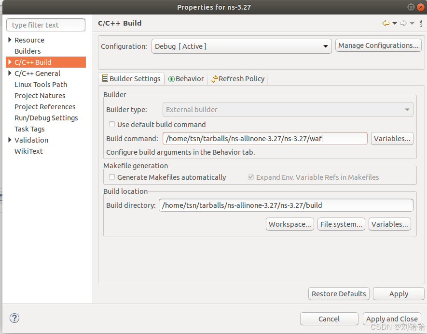This screenshot has width=427, height=334.
Task: Expand the Resource tree item
Action: 11,40
